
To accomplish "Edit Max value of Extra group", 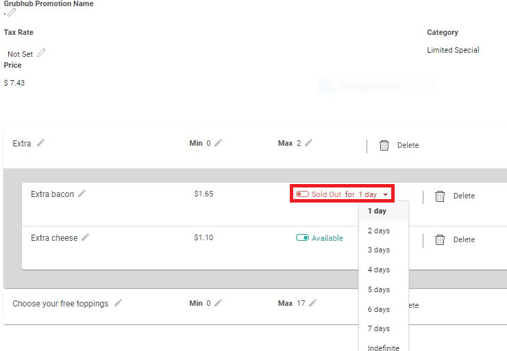I will [x=308, y=143].
